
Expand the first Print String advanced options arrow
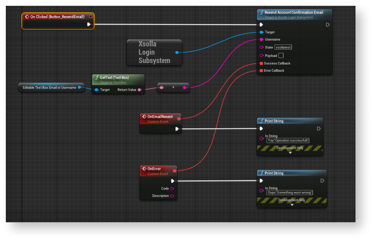pyautogui.click(x=290, y=153)
